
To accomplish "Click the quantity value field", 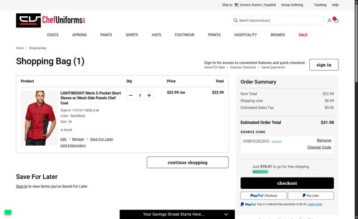I will pos(140,95).
